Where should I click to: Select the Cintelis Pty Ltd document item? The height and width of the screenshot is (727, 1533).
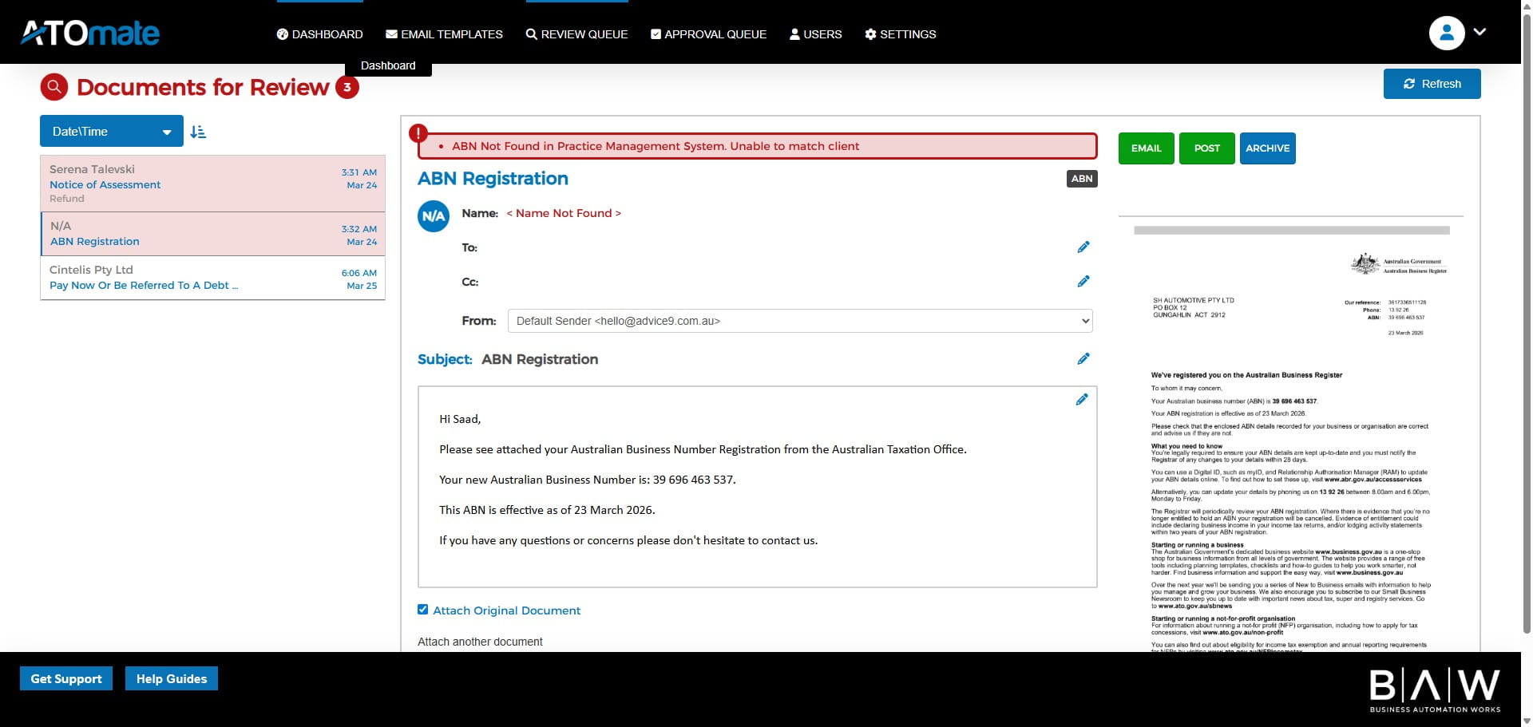coord(212,278)
